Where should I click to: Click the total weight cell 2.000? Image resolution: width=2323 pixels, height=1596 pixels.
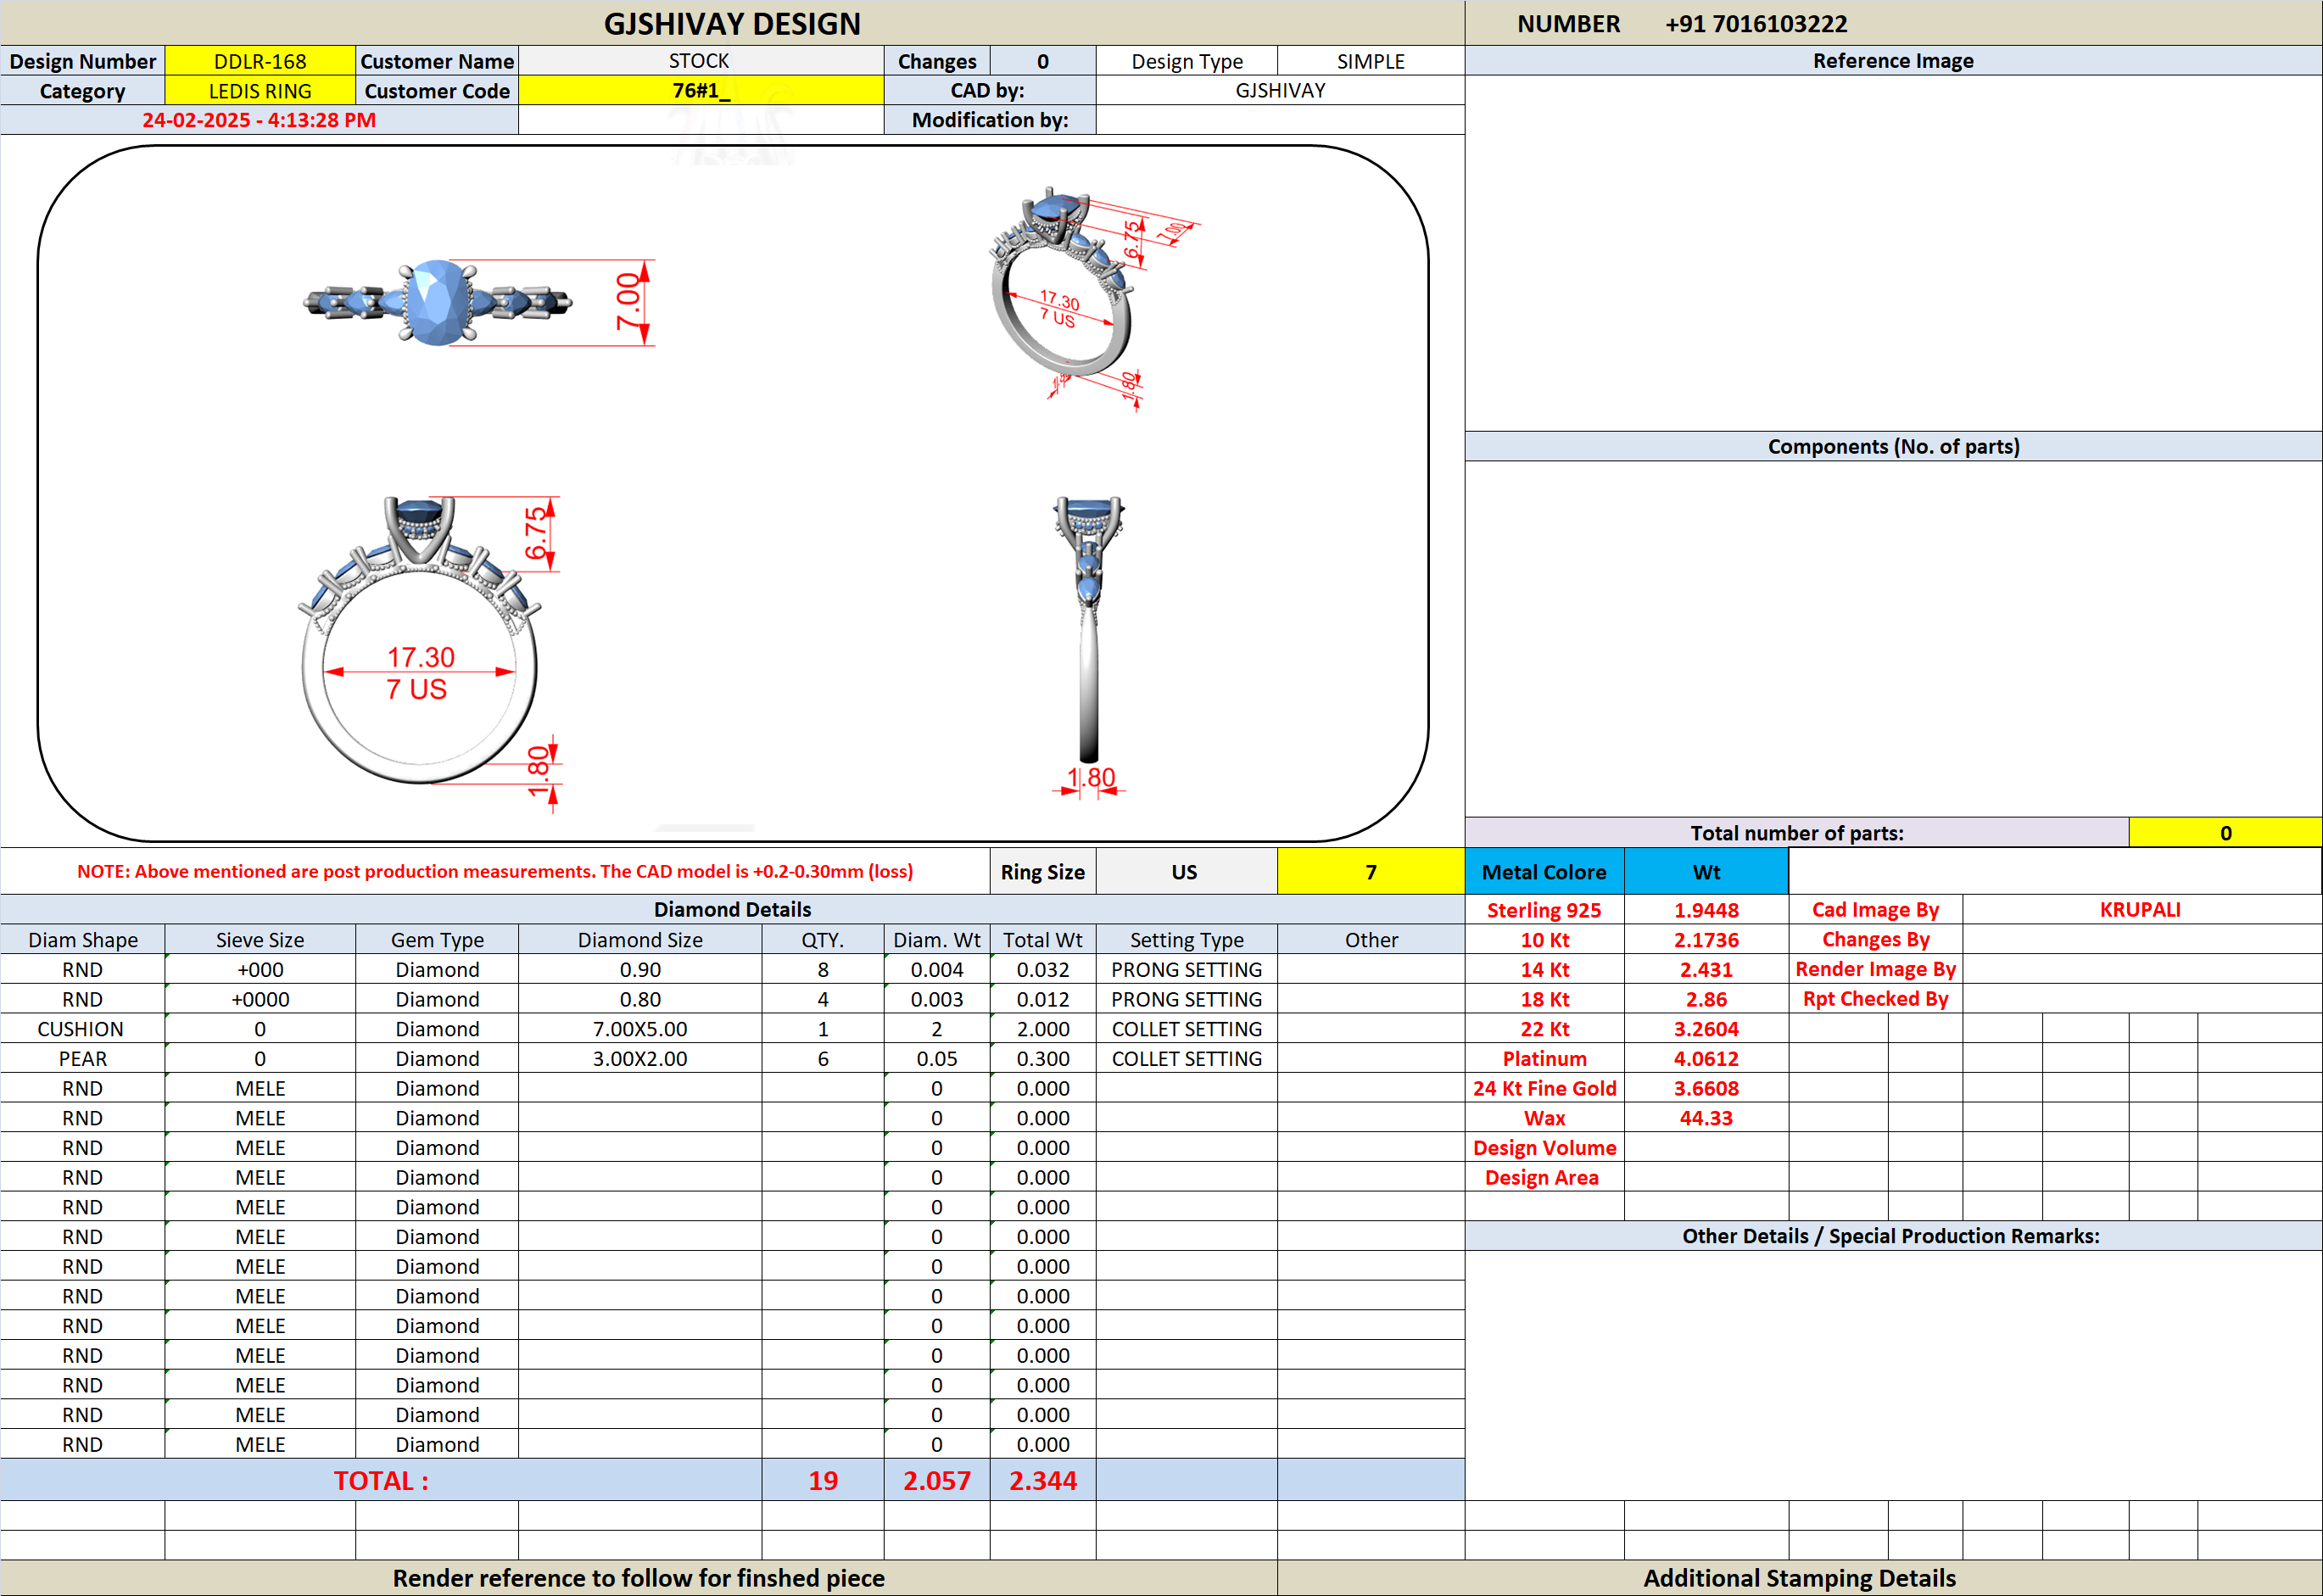click(1043, 1029)
